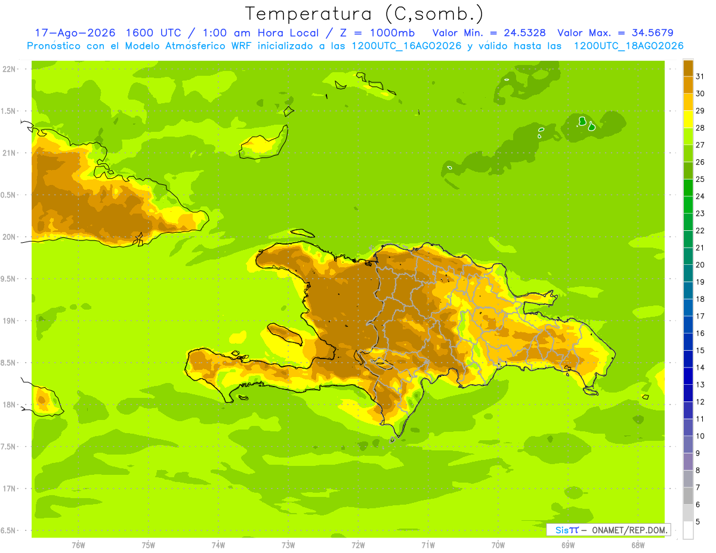Click the legend value "10"
Viewport: 716px width, 553px height.
click(700, 436)
